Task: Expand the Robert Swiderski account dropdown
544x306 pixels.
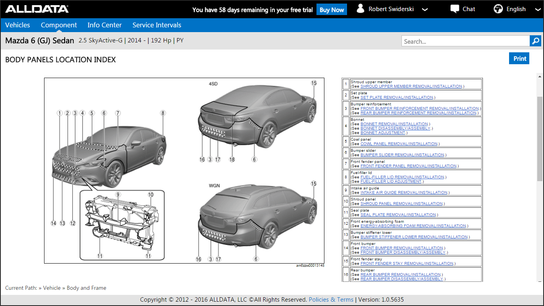Action: pos(424,10)
